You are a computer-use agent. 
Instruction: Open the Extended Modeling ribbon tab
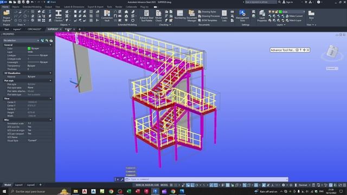click(x=32, y=7)
